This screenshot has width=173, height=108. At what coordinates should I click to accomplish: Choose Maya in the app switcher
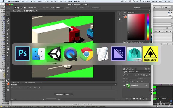tap(134, 54)
